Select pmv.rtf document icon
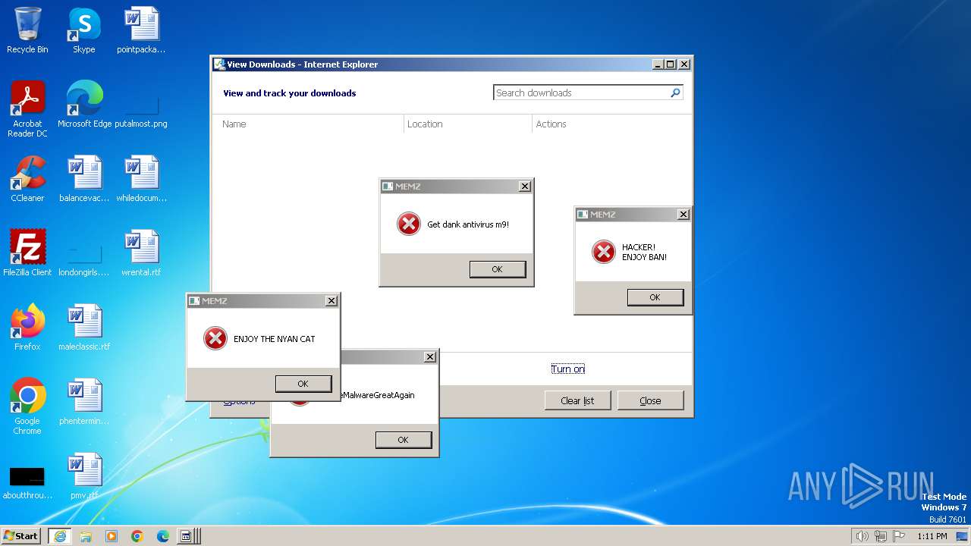Image resolution: width=971 pixels, height=546 pixels. (84, 476)
